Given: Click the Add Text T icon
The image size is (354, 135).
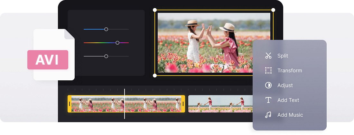Looking at the screenshot, I should tap(268, 100).
